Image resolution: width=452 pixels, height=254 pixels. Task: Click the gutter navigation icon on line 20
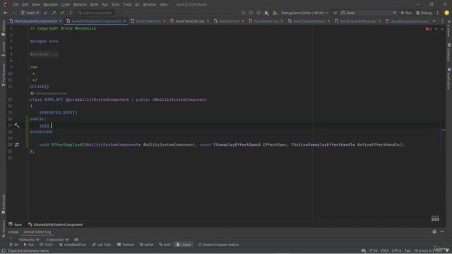pyautogui.click(x=17, y=145)
